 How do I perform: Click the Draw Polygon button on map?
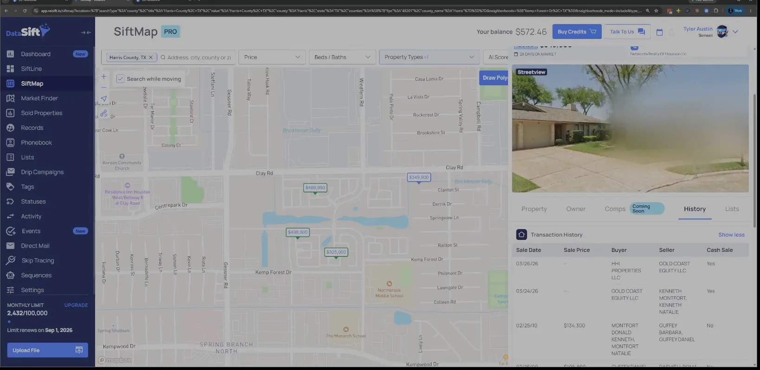(495, 78)
